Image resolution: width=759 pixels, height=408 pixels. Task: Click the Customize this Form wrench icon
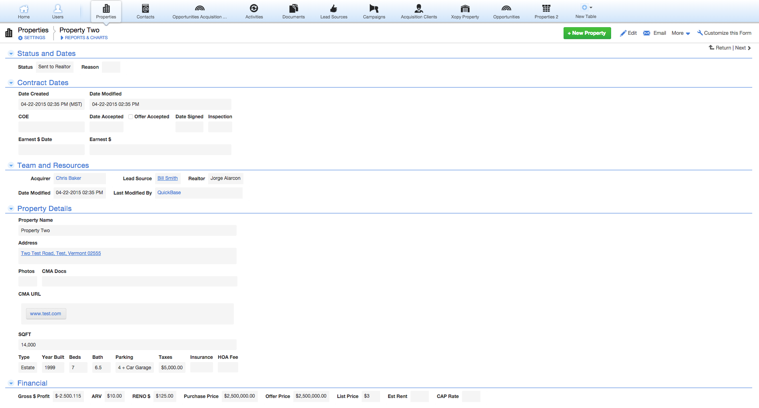point(700,33)
